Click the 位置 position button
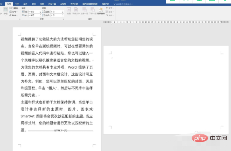Screen dimensions: 231x151 69,11
